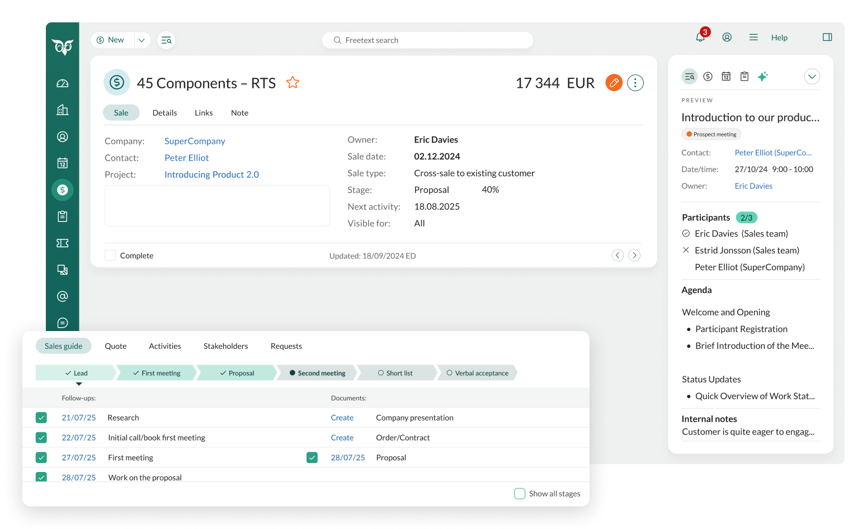Image resolution: width=867 pixels, height=529 pixels.
Task: Open the Stakeholders tab
Action: click(x=225, y=346)
